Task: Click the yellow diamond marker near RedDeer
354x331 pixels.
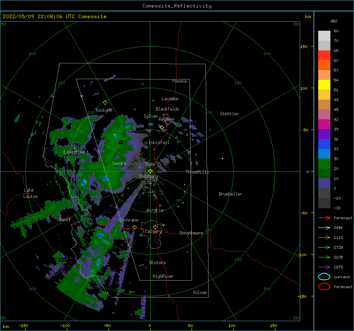Action: (162, 128)
